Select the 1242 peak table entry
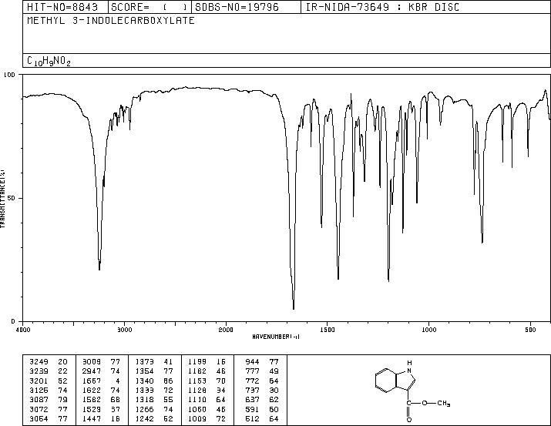The height and width of the screenshot is (426, 551). [154, 419]
